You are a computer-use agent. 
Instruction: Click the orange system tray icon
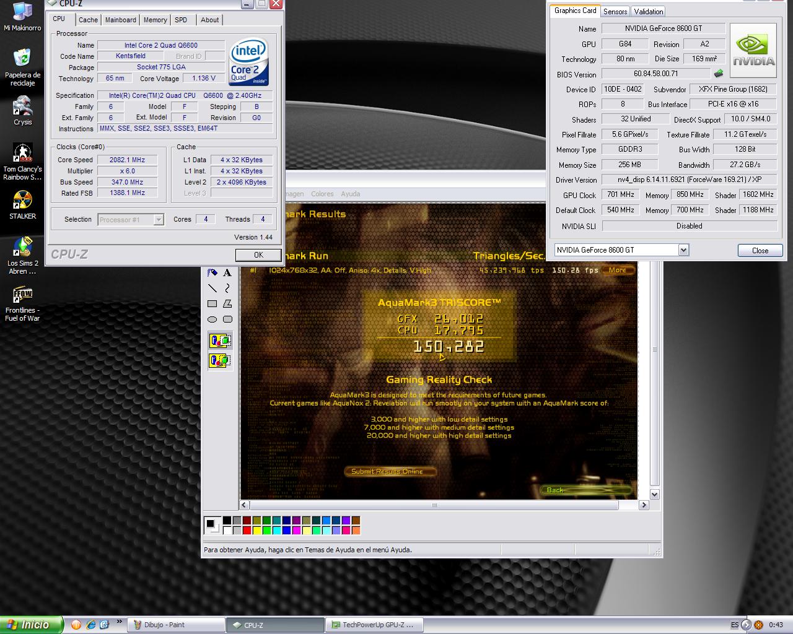[x=760, y=625]
